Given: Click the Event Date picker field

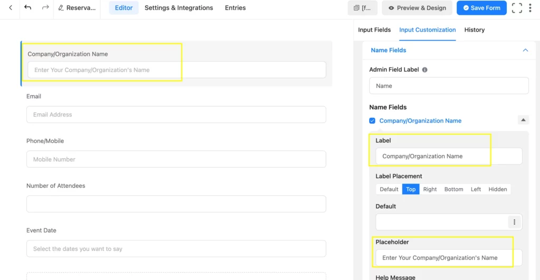Looking at the screenshot, I should pyautogui.click(x=176, y=249).
